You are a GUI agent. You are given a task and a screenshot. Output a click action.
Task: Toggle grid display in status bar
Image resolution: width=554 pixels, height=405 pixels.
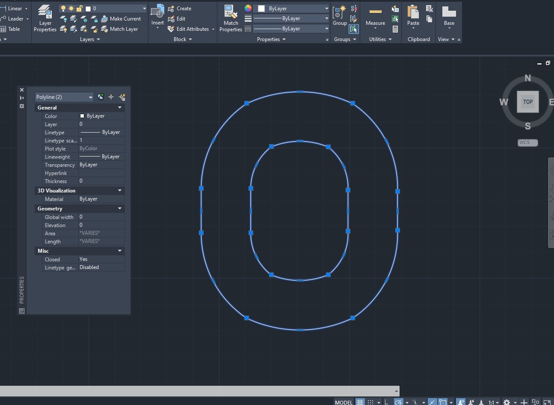[360, 402]
